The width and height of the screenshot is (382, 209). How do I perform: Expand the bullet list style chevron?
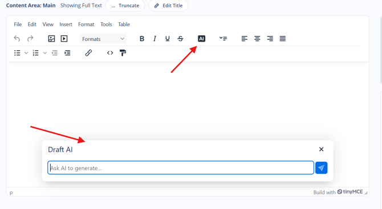click(26, 53)
